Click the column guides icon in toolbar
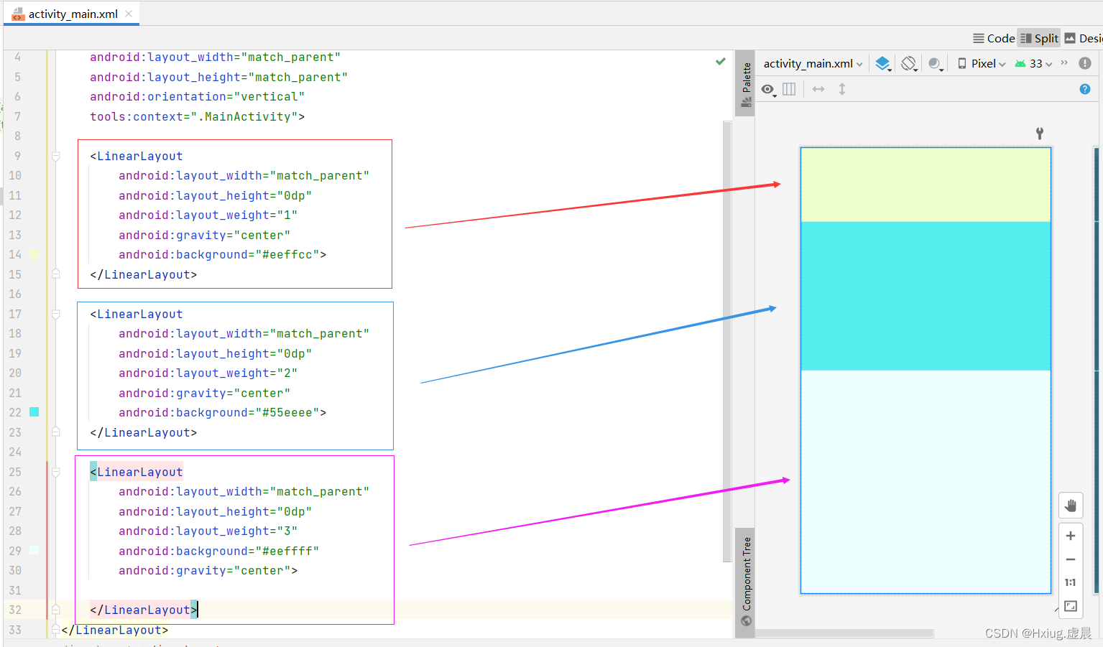Viewport: 1103px width, 647px height. (789, 89)
